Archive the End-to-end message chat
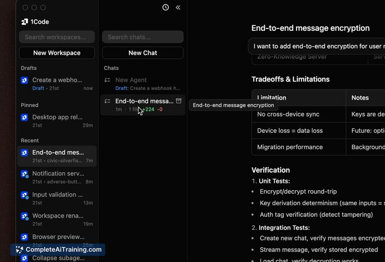The height and width of the screenshot is (262, 385). coord(179,101)
